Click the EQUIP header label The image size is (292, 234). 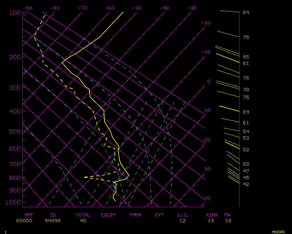(108, 215)
